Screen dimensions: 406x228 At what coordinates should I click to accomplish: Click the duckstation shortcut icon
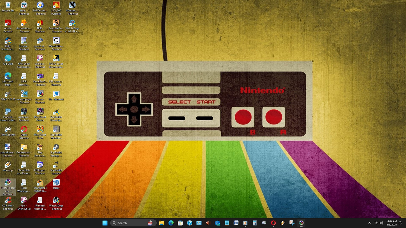click(x=24, y=26)
